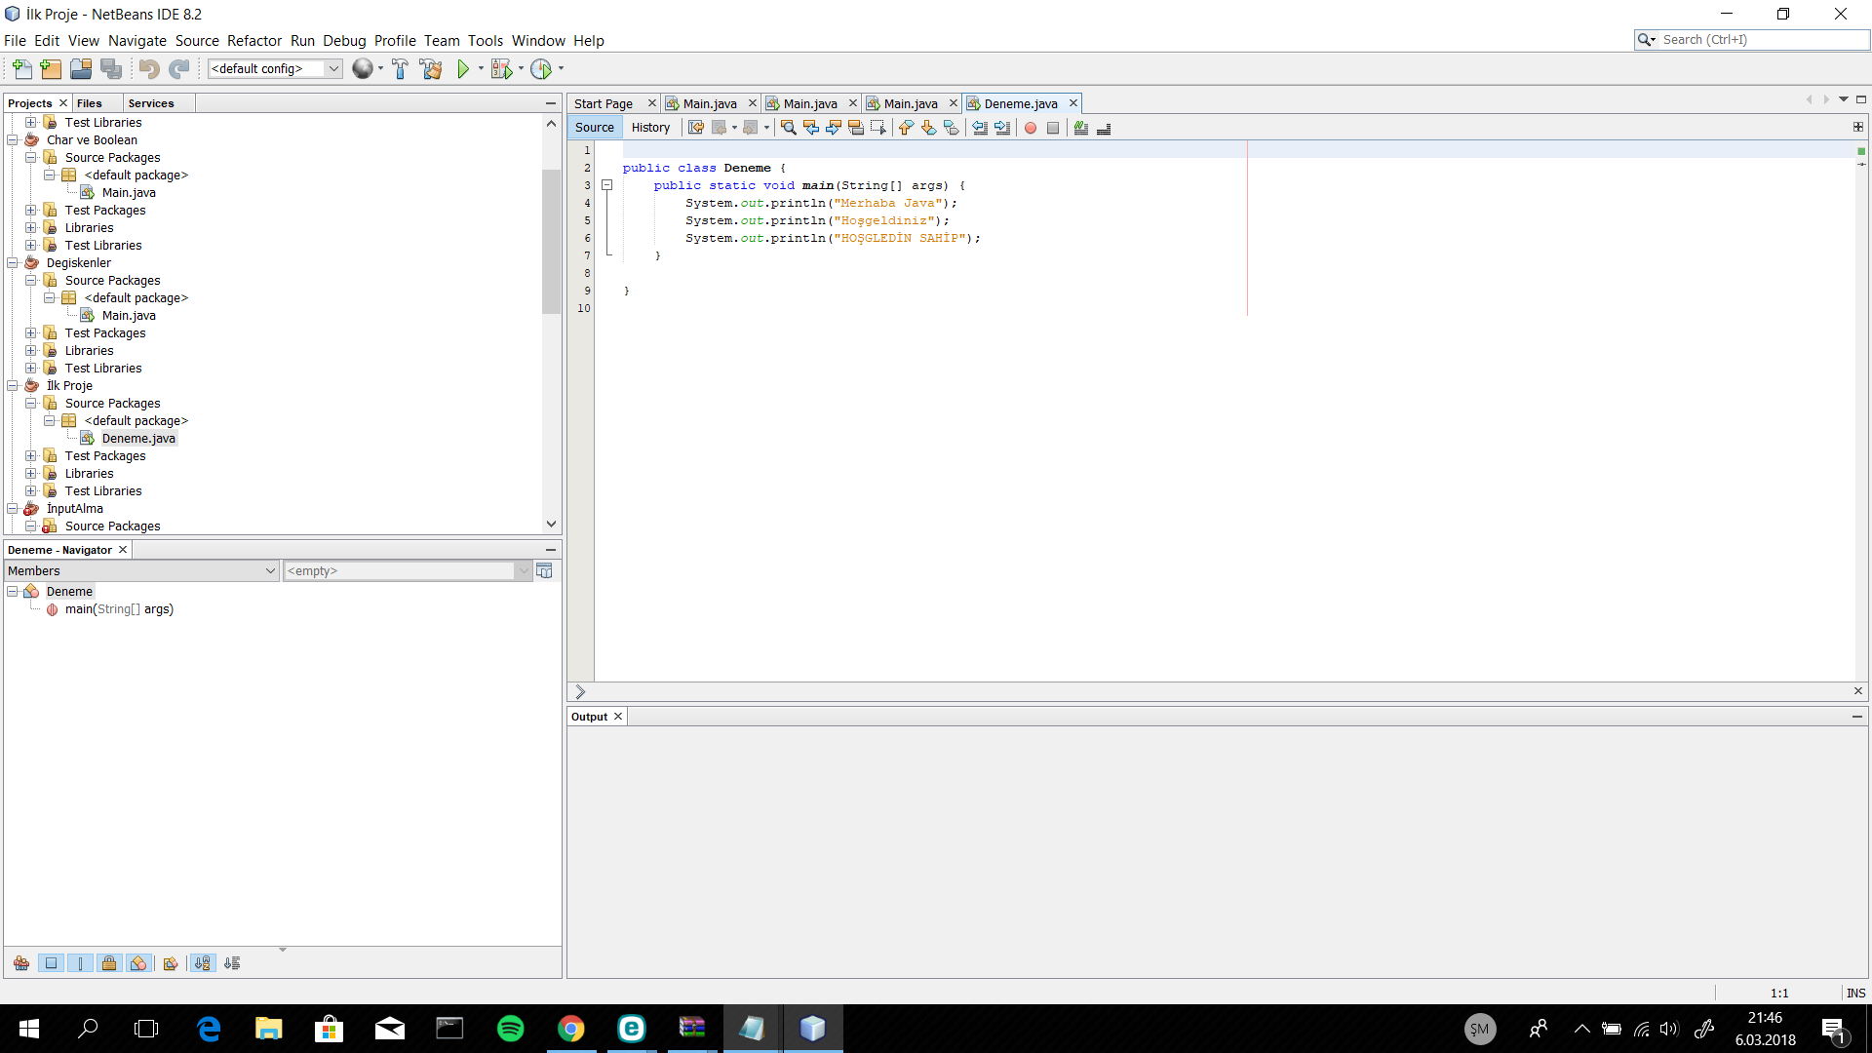
Task: Switch to the Files panel tab
Action: click(89, 103)
